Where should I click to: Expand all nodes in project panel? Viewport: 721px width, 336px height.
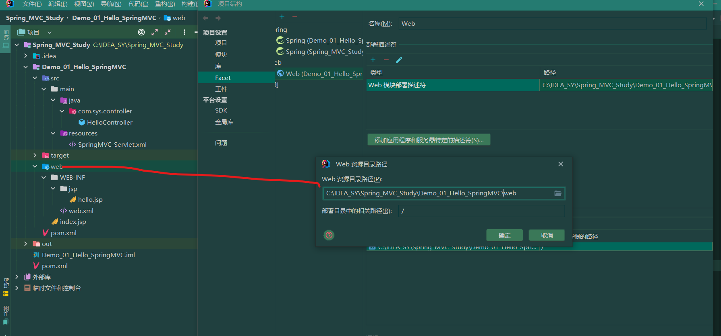pyautogui.click(x=155, y=32)
